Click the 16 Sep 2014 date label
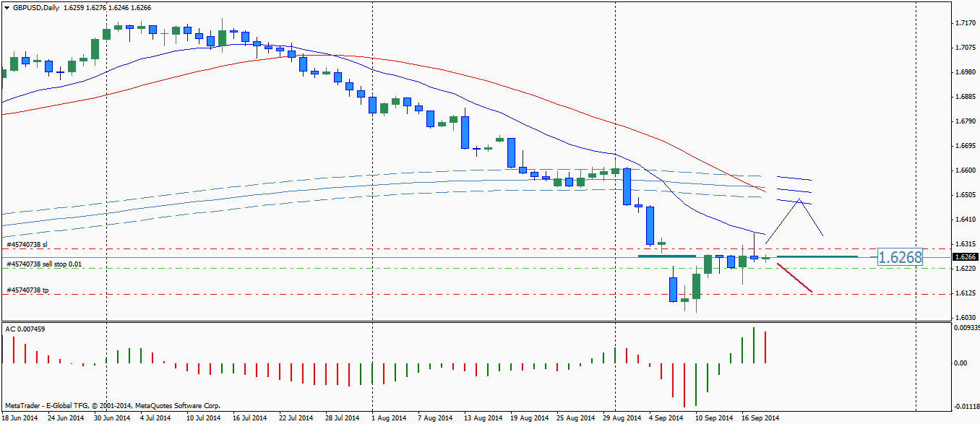Image resolution: width=980 pixels, height=424 pixels. [x=760, y=418]
